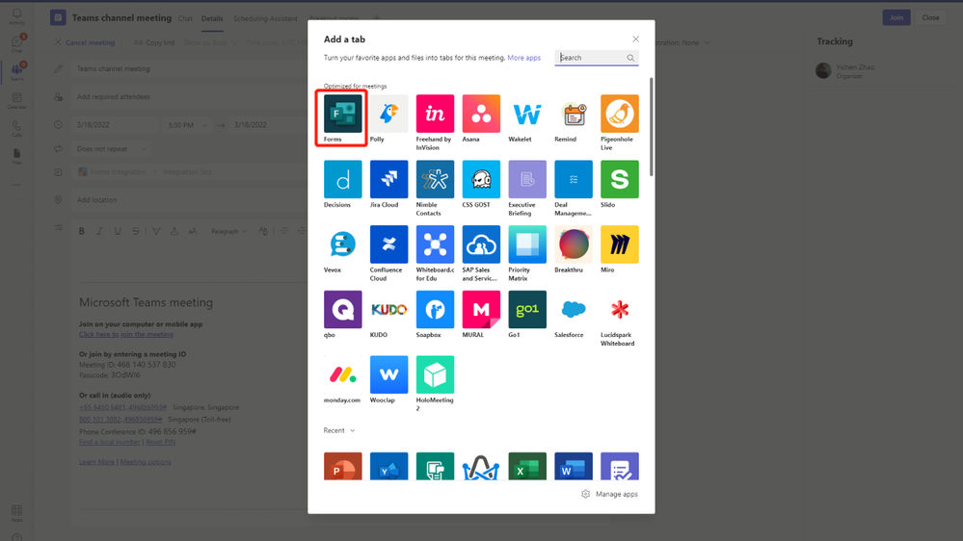Image resolution: width=963 pixels, height=541 pixels.
Task: Select SAP Sales and Service app
Action: (x=481, y=245)
